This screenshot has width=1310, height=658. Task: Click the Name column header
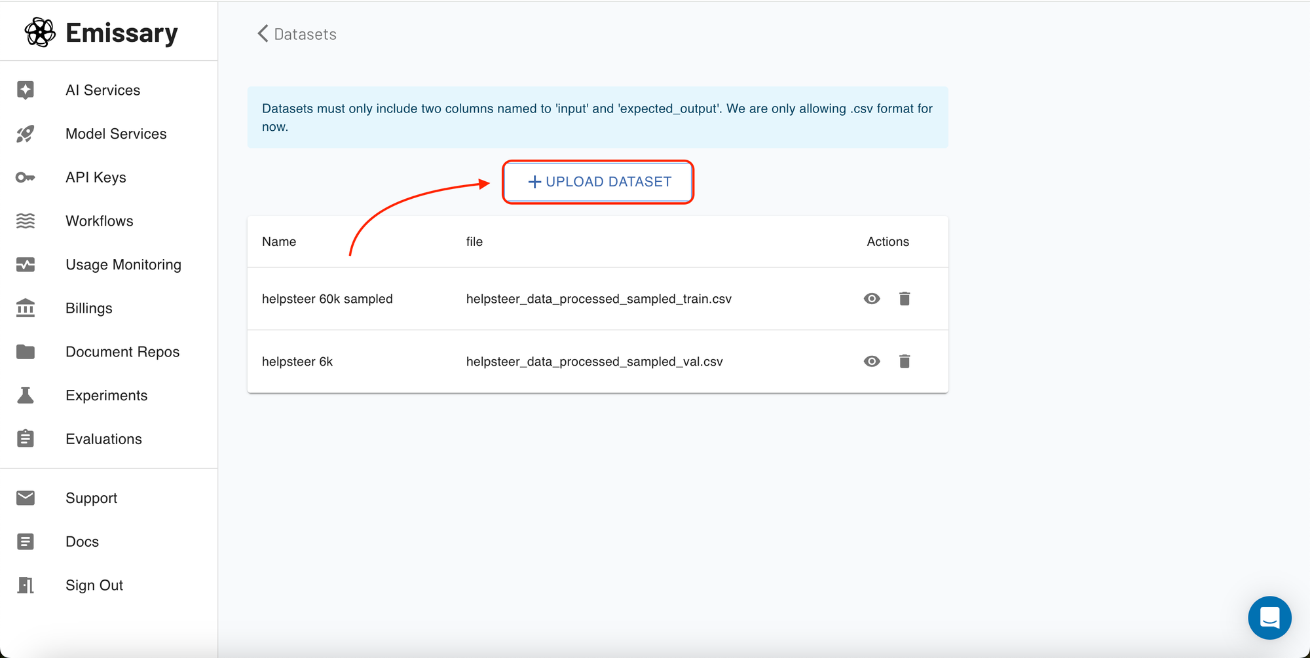[x=279, y=241]
